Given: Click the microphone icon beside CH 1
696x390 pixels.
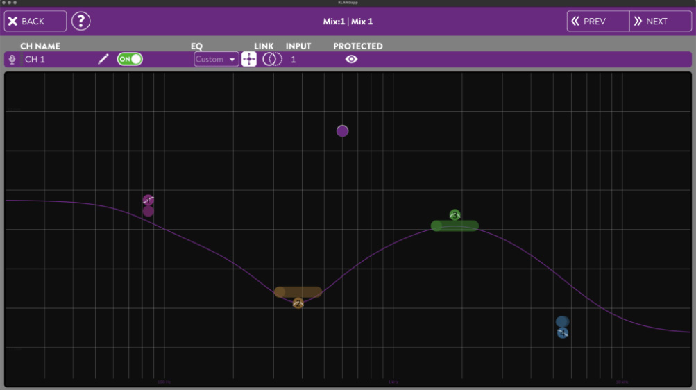Looking at the screenshot, I should point(12,60).
